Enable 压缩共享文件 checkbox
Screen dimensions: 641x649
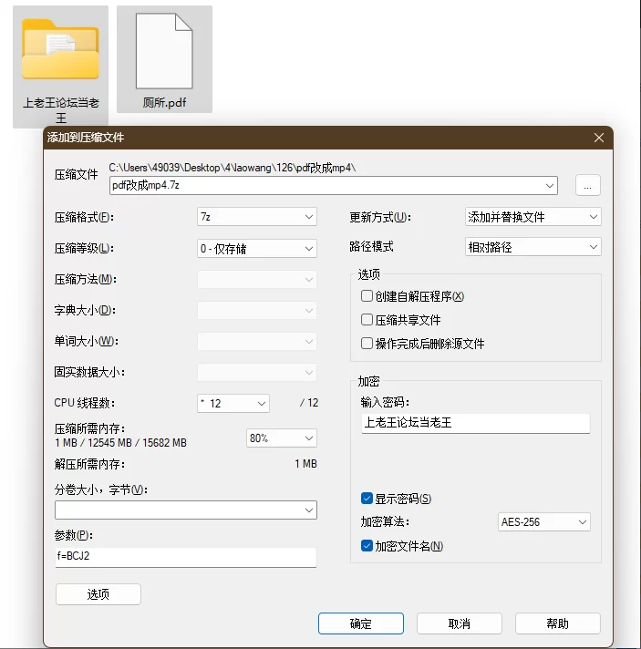[367, 320]
